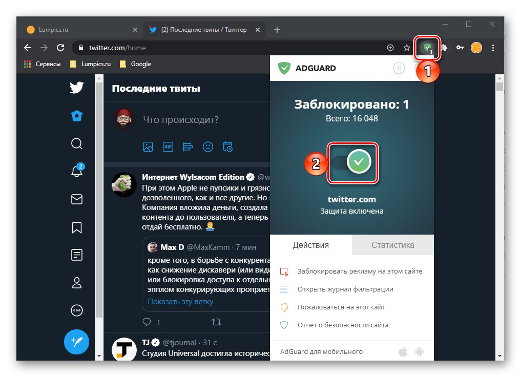Open the Chrome extensions puzzle icon
The width and height of the screenshot is (521, 377).
(444, 48)
